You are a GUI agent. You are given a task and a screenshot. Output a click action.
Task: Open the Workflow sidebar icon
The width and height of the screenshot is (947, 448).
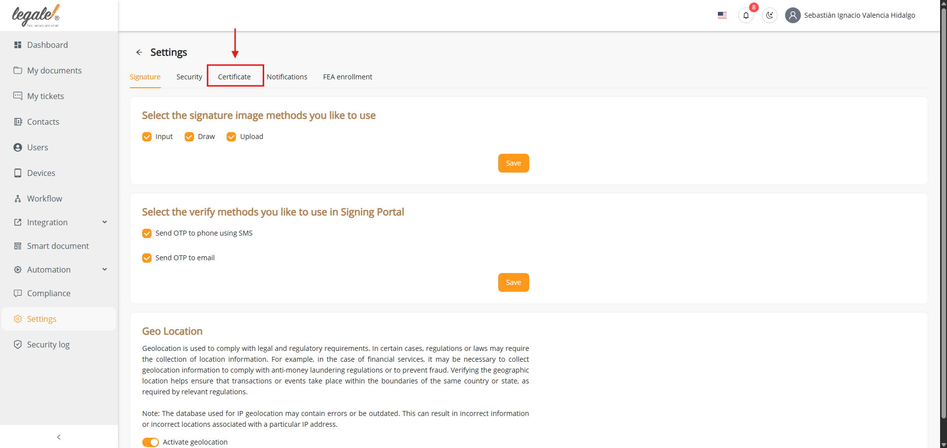pos(18,199)
